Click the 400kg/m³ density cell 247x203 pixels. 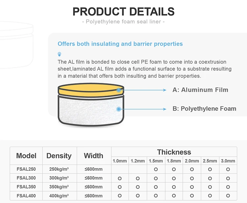point(59,196)
